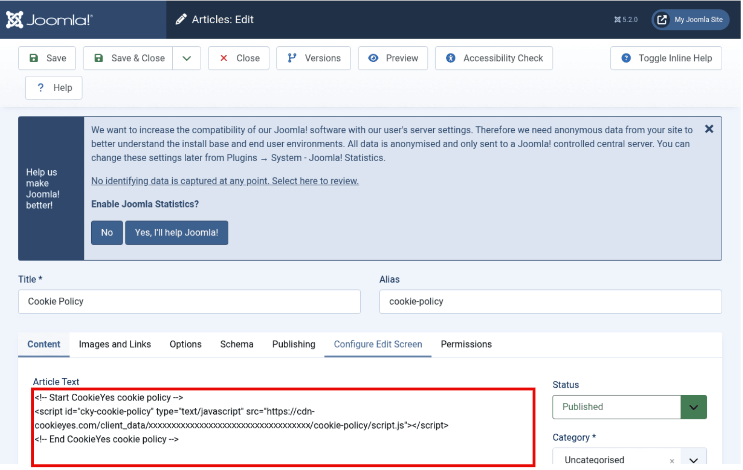Click the Articles: Edit page title

tap(223, 20)
